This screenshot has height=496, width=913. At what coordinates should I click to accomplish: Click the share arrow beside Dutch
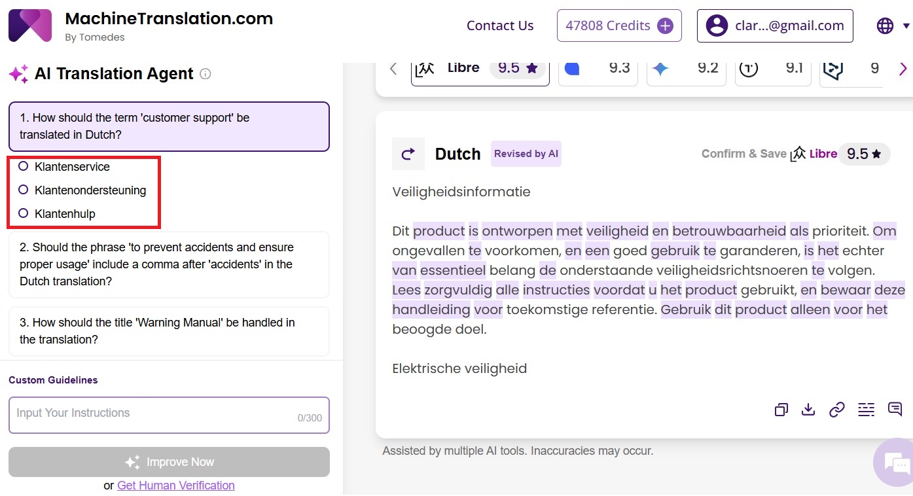(408, 154)
